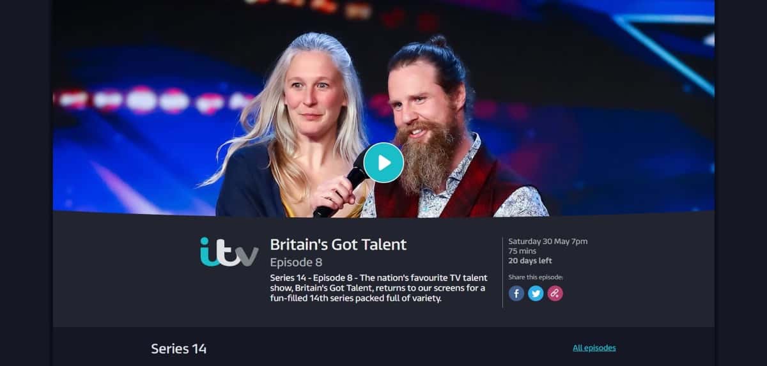Click the Saturday 30 May 7pm airdate
The height and width of the screenshot is (366, 767).
(548, 241)
